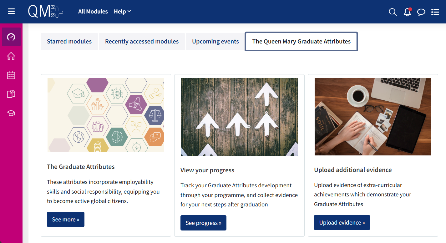Switch to the Starred modules tab

(x=69, y=41)
